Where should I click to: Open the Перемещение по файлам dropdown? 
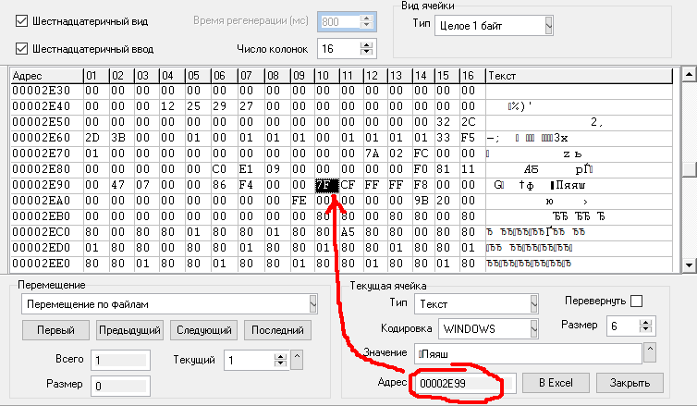(x=313, y=304)
